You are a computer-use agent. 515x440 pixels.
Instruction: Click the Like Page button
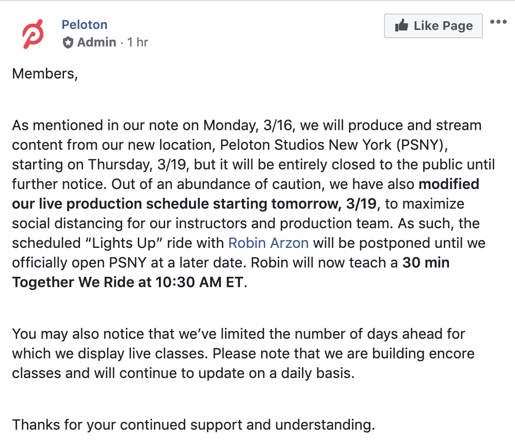[x=433, y=26]
